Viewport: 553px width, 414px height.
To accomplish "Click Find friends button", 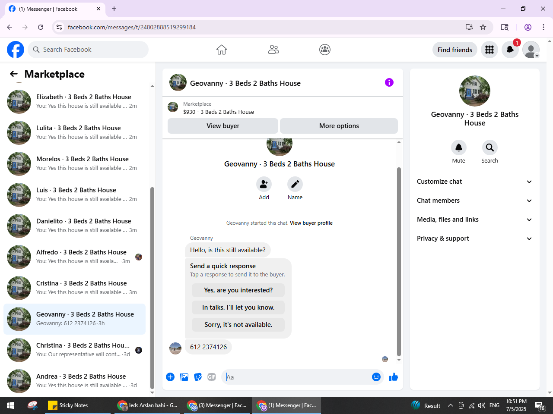I will [455, 50].
